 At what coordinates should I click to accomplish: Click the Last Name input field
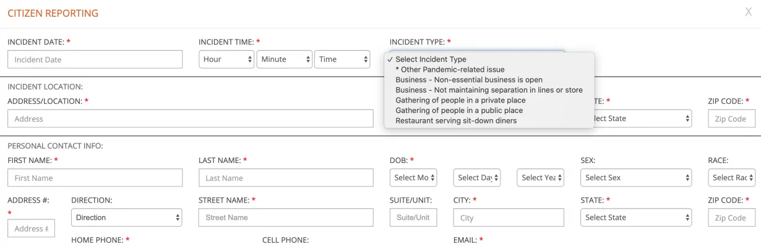(x=286, y=178)
